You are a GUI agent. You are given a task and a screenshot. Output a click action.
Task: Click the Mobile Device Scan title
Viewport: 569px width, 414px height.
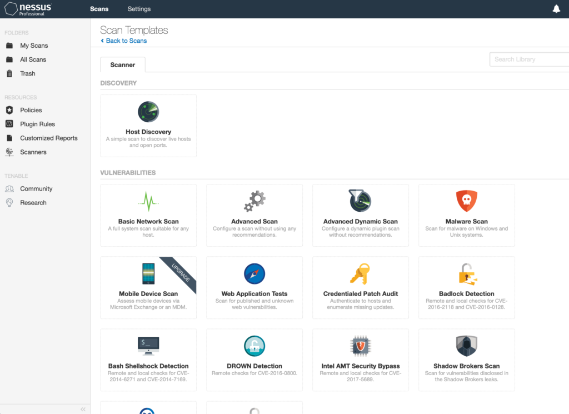(x=148, y=293)
